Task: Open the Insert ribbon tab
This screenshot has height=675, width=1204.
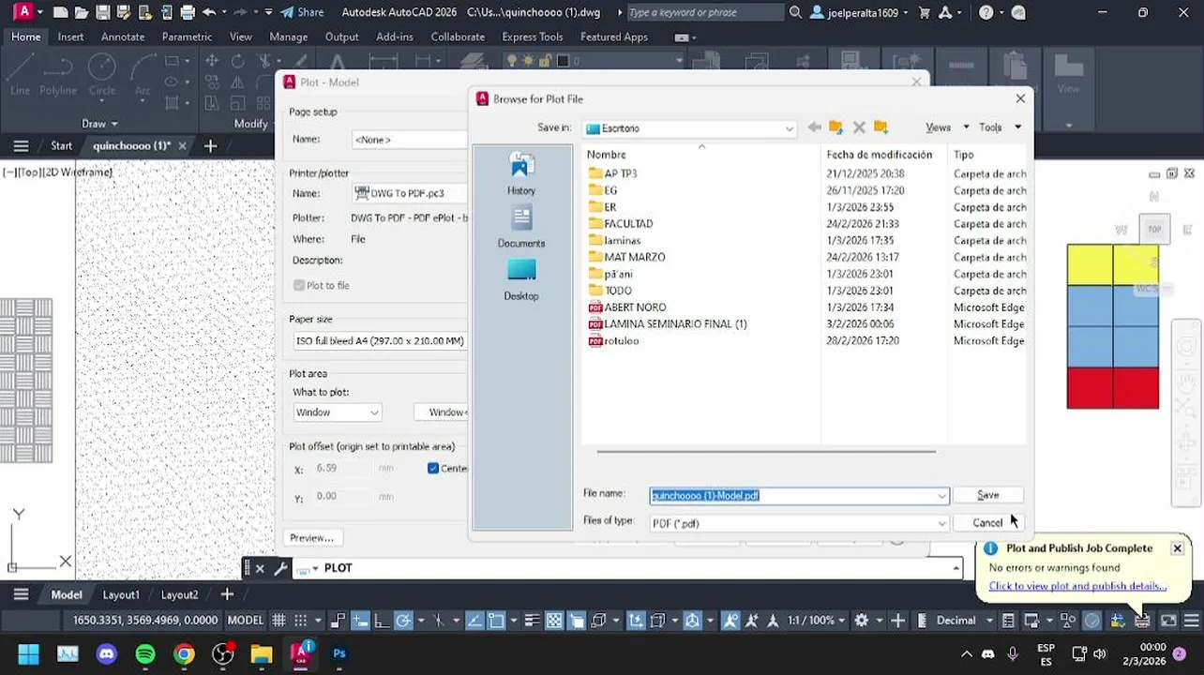Action: (x=70, y=37)
